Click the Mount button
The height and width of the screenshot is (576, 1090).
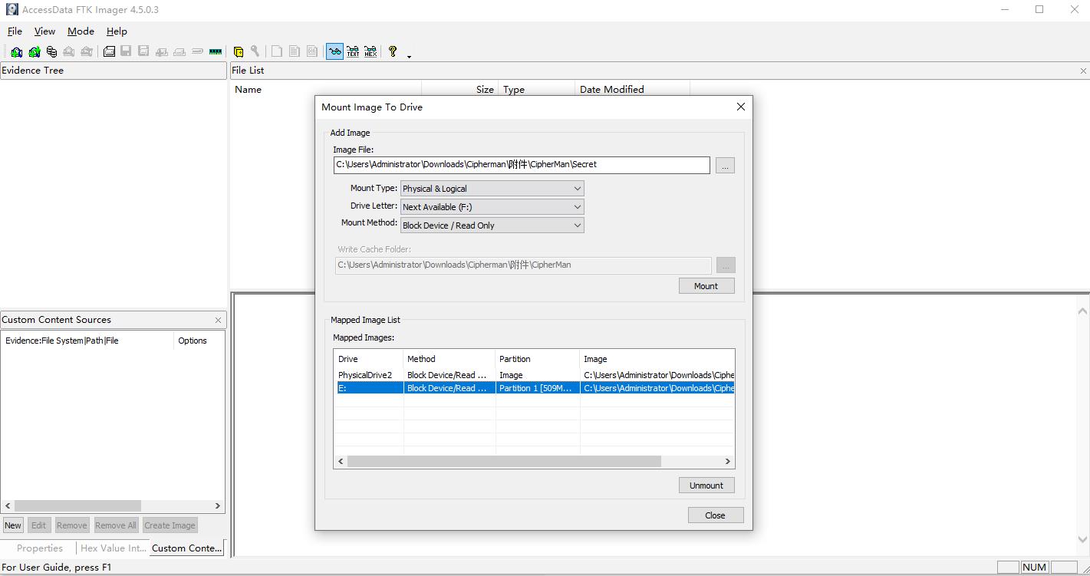(x=706, y=286)
